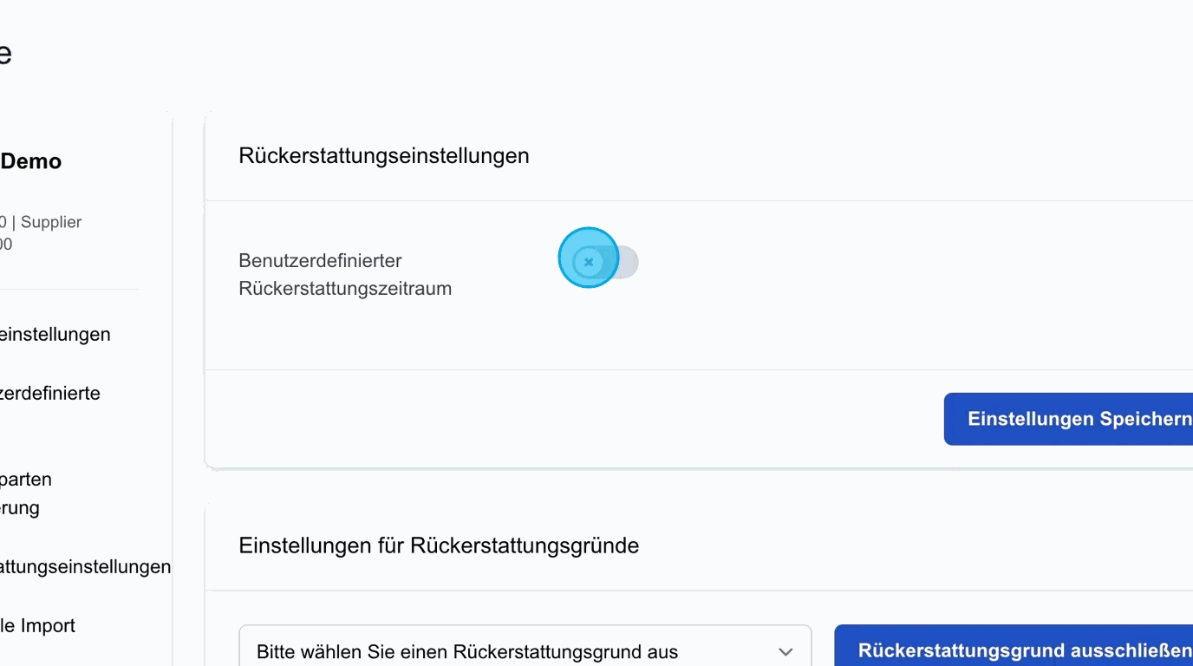This screenshot has width=1193, height=666.
Task: Click the '| Supplier' text in sidebar
Action: click(47, 222)
